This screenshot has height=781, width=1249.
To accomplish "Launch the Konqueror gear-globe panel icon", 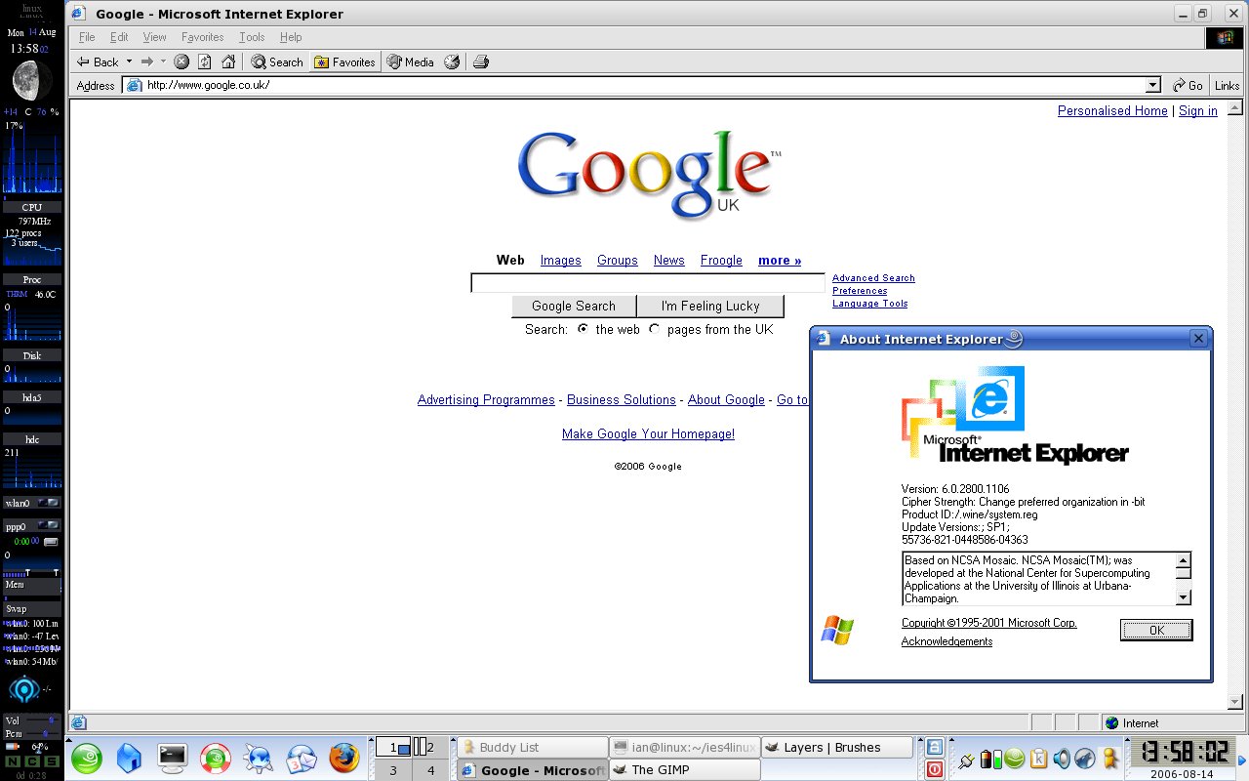I will pyautogui.click(x=258, y=758).
